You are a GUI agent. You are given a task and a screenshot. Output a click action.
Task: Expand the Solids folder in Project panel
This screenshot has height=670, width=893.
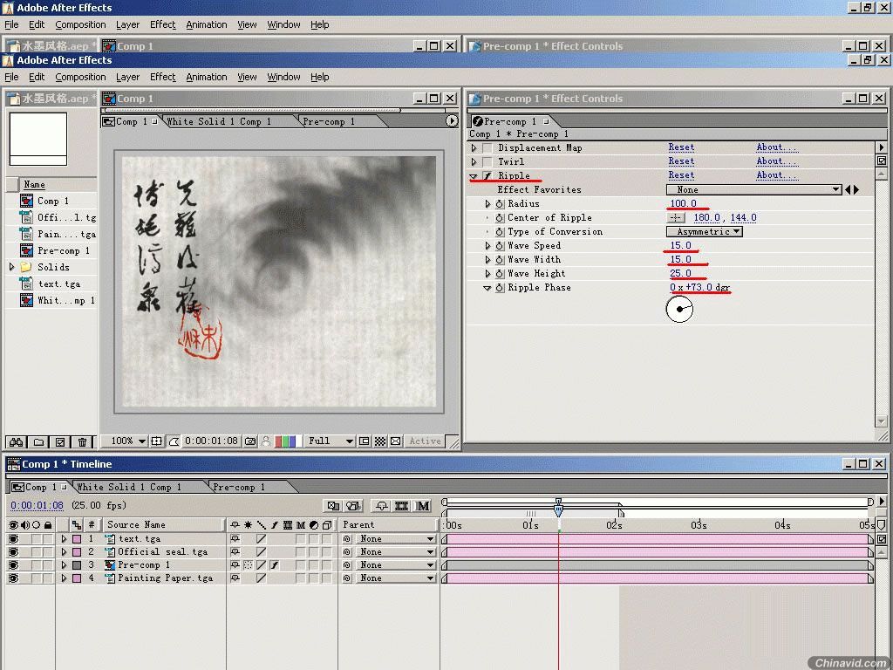11,267
